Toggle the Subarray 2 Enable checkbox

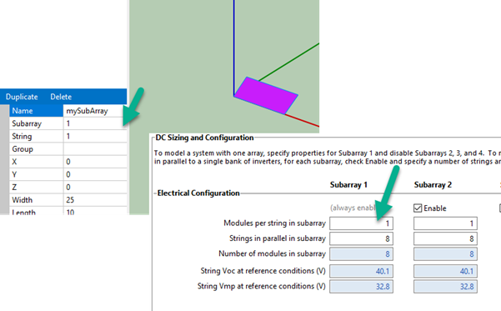(x=418, y=208)
